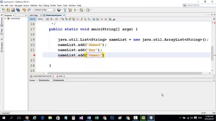Open the Navigate menu

(18, 5)
